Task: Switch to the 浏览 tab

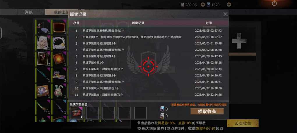Action: pyautogui.click(x=29, y=12)
